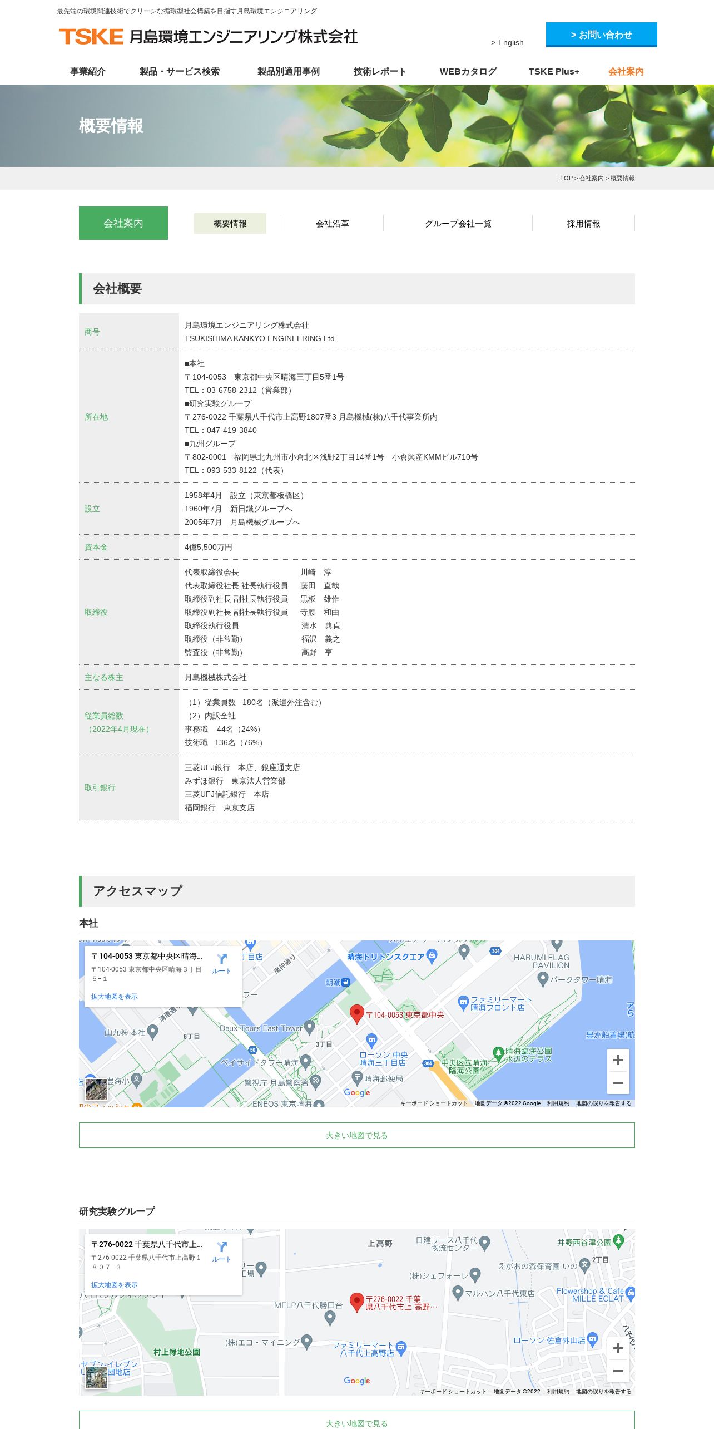Click the 4億5,500万円 capital value
This screenshot has width=714, height=1429.
point(209,547)
